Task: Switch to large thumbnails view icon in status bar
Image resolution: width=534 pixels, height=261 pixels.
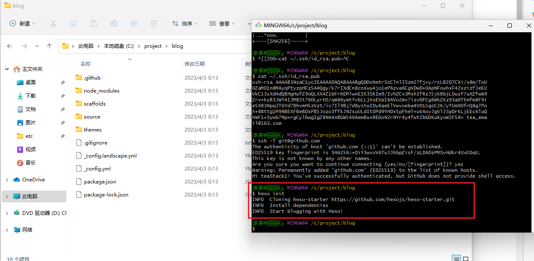Action: (x=466, y=258)
